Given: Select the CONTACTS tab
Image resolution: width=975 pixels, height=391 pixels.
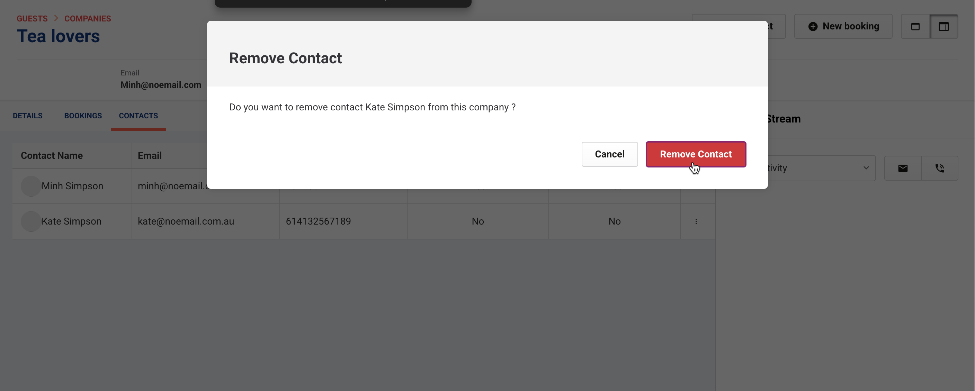Looking at the screenshot, I should tap(138, 116).
